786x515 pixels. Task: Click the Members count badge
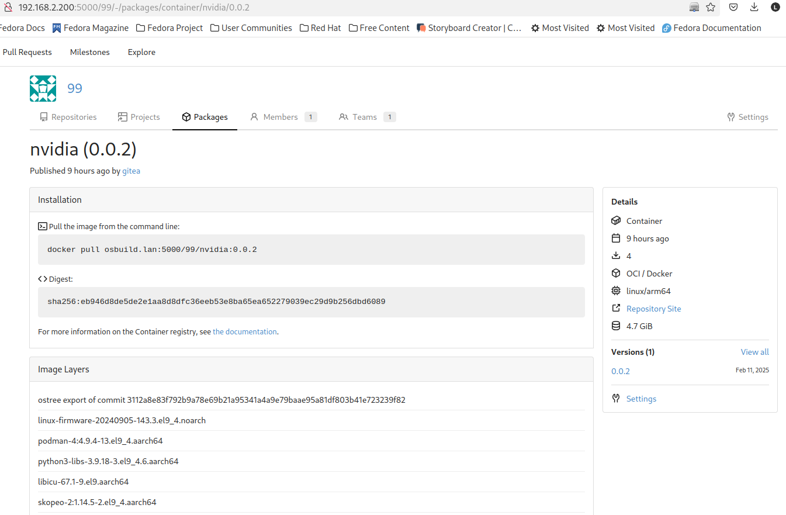[311, 117]
